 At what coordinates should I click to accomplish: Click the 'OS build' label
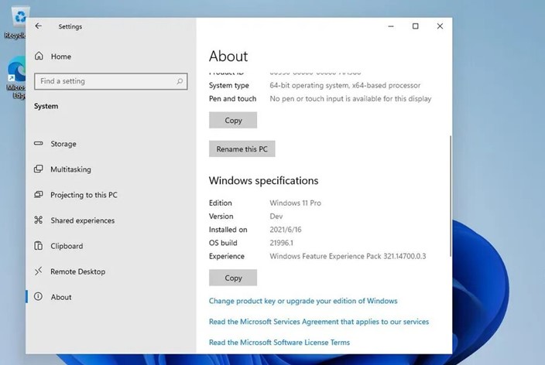coord(223,243)
